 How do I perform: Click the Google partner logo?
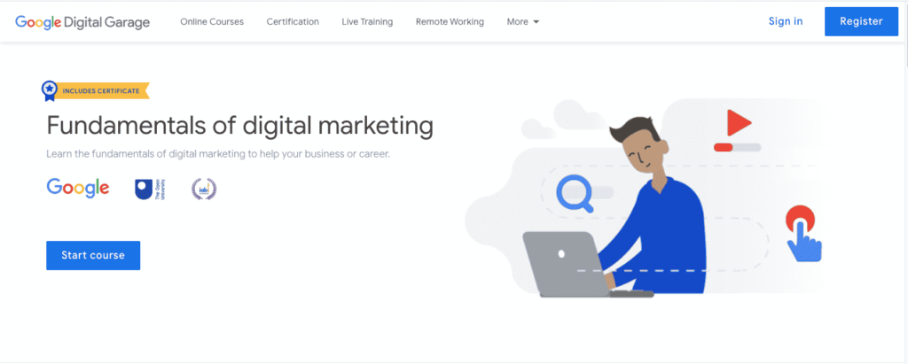tap(78, 188)
